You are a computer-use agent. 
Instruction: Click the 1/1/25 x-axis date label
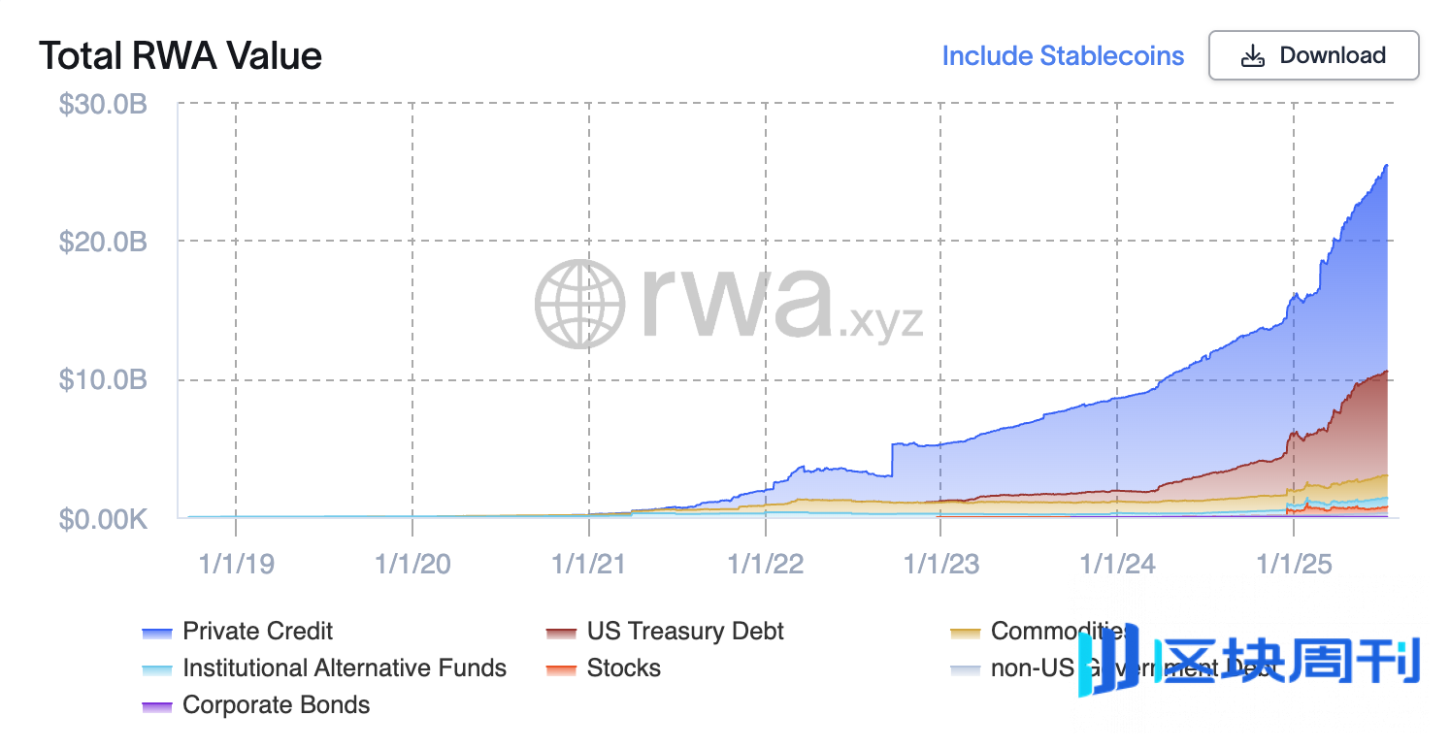[1294, 564]
